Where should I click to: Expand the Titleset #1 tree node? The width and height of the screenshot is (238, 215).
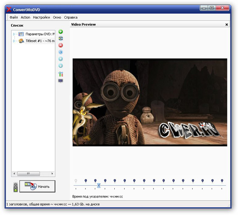point(14,41)
